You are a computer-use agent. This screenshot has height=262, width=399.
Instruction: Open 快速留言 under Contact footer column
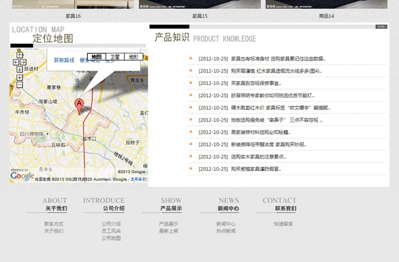click(x=283, y=224)
